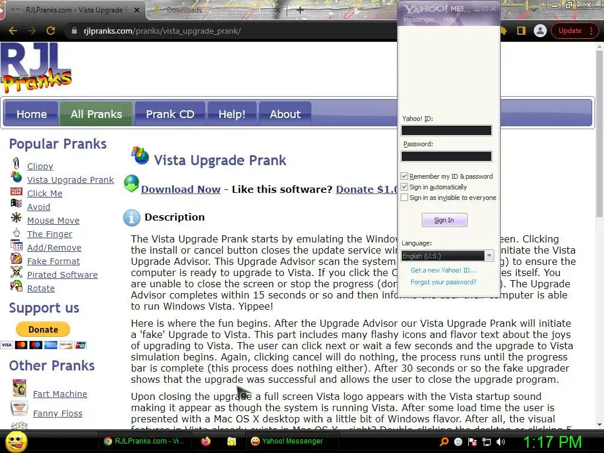Open Firefox from the taskbar
Image resolution: width=604 pixels, height=453 pixels.
tap(206, 441)
